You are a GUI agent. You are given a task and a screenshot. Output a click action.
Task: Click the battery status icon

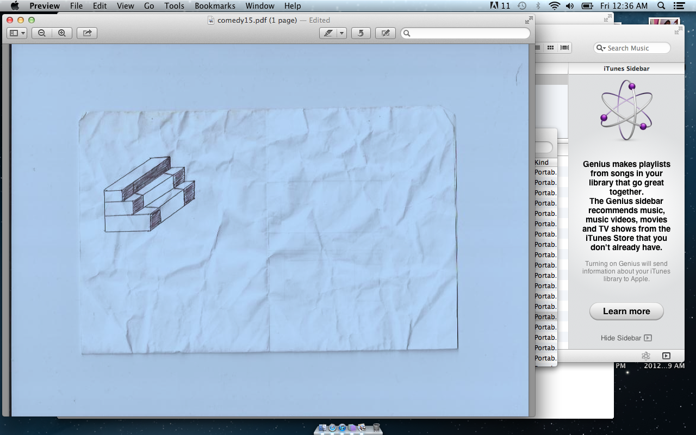tap(587, 6)
